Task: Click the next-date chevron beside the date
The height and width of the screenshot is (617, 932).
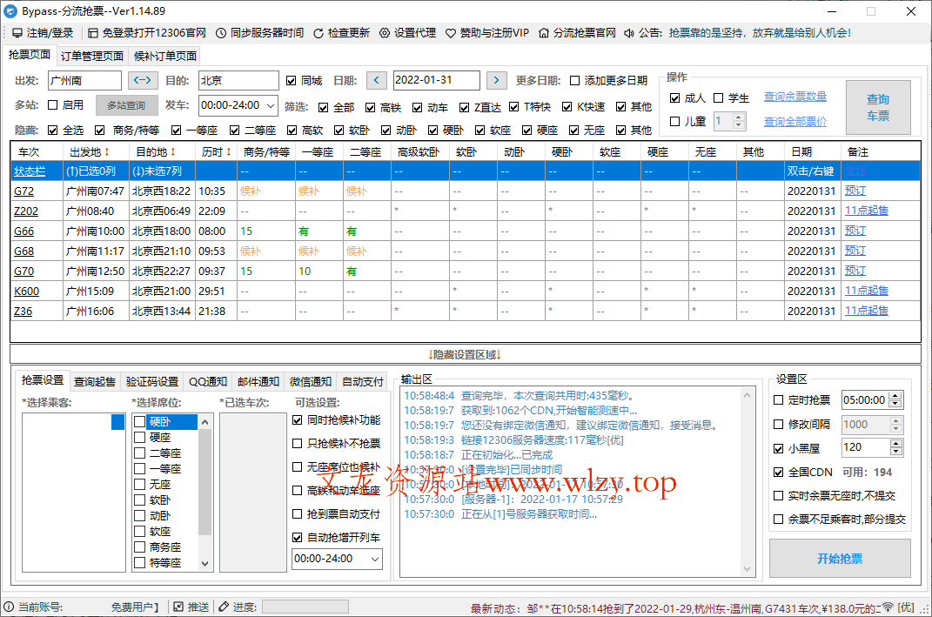Action: point(496,79)
